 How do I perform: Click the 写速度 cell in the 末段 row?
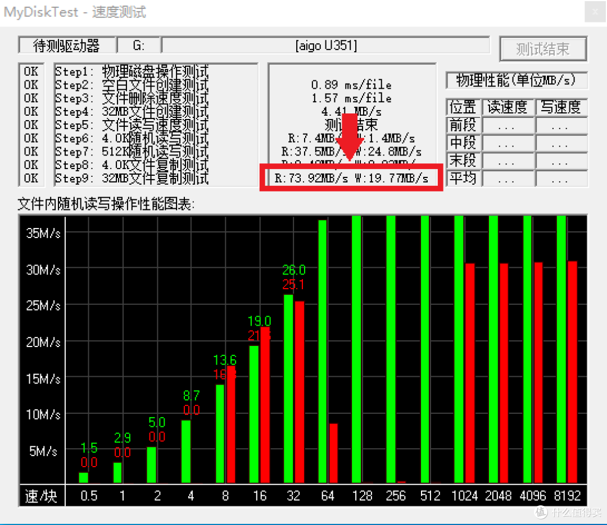click(560, 161)
